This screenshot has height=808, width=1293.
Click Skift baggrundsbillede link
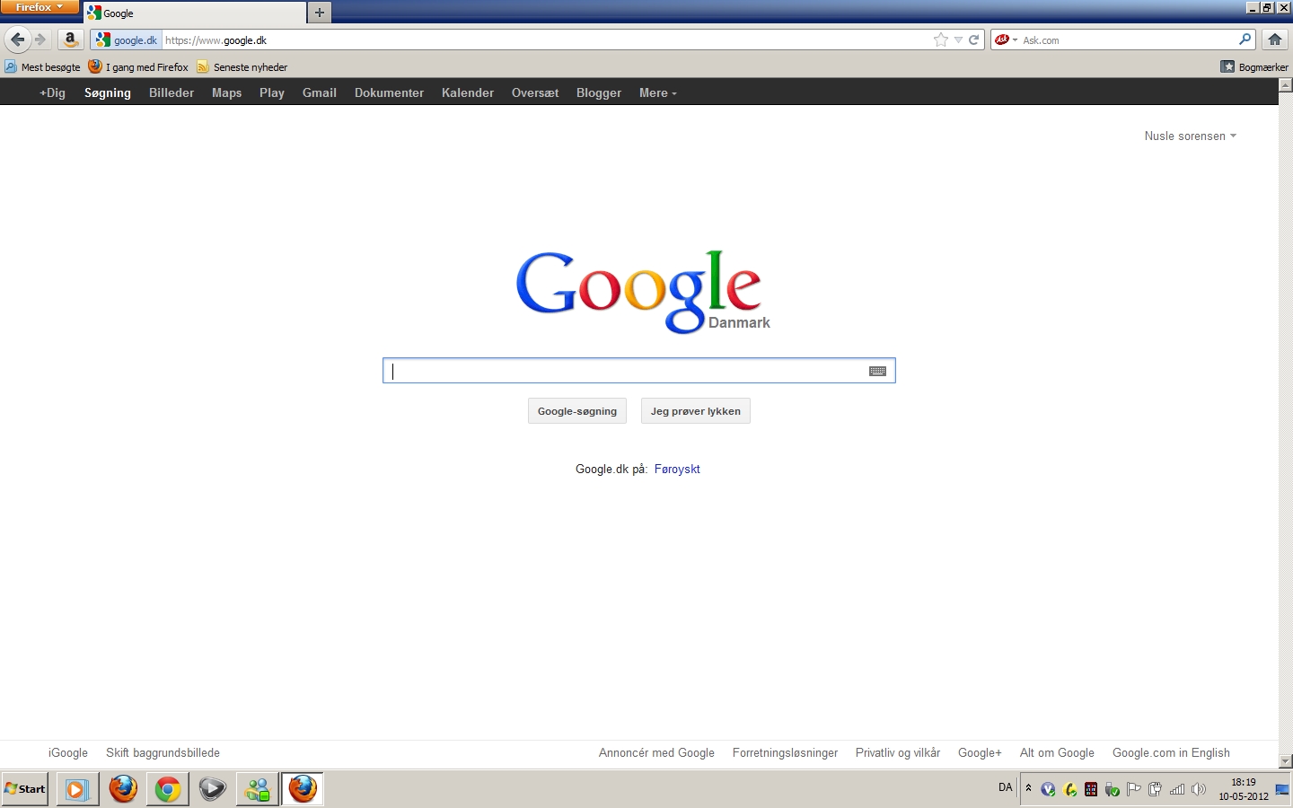[163, 752]
